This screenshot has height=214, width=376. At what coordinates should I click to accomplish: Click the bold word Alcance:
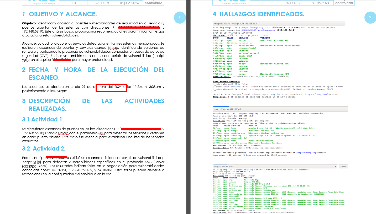pyautogui.click(x=29, y=43)
